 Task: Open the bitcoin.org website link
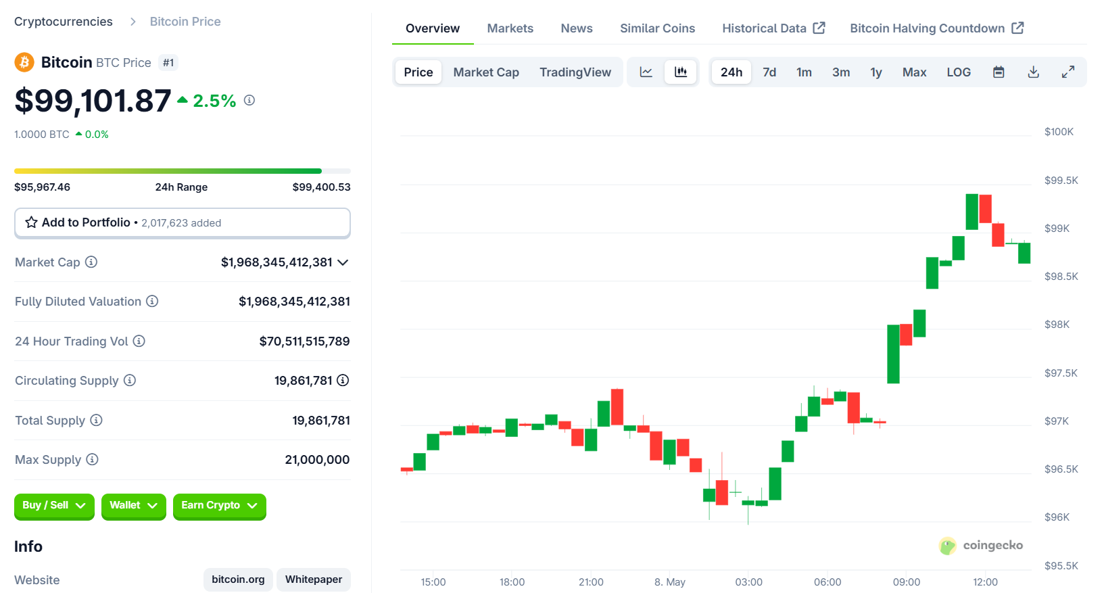tap(238, 579)
